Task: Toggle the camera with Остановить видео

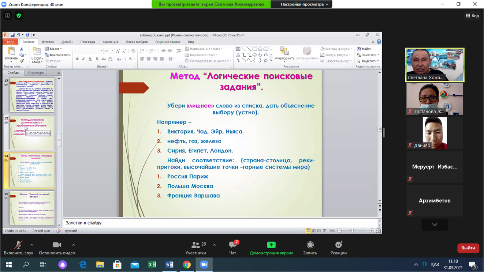Action: (57, 245)
